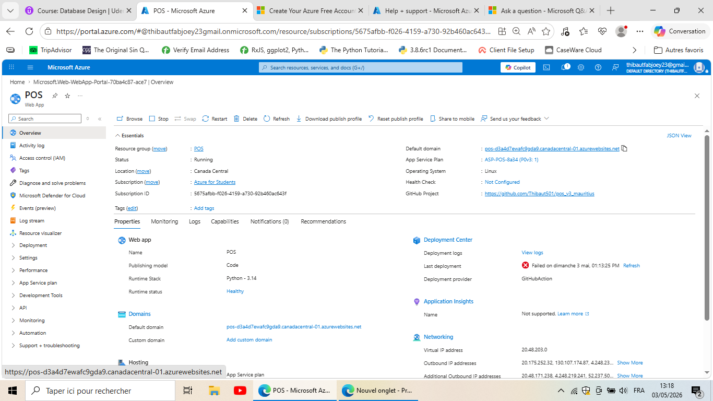Image resolution: width=713 pixels, height=401 pixels.
Task: Open the Azure for Students subscription link
Action: (215, 182)
